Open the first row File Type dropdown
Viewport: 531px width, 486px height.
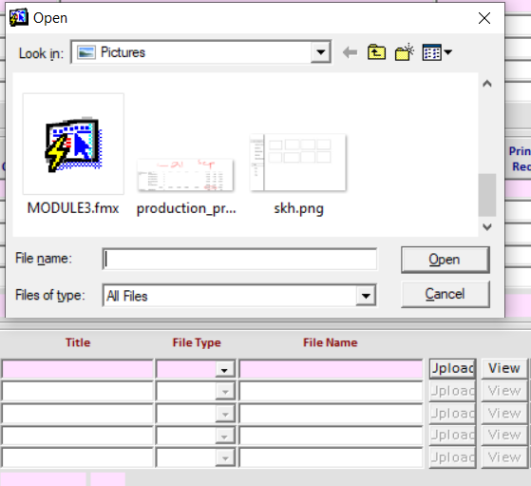[224, 370]
